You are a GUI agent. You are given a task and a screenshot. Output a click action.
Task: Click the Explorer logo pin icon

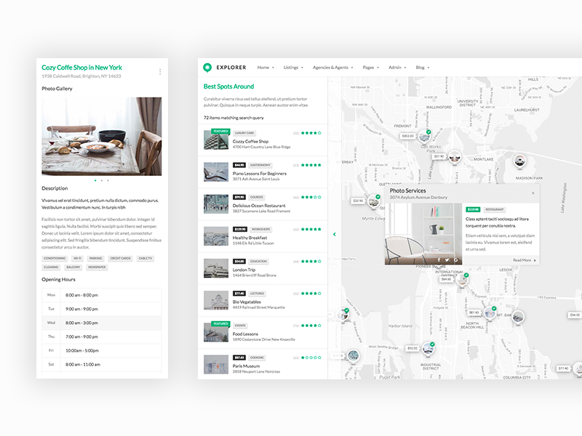207,68
